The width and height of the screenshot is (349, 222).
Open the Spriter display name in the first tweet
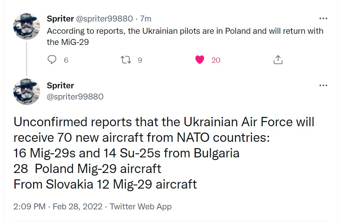coord(60,19)
